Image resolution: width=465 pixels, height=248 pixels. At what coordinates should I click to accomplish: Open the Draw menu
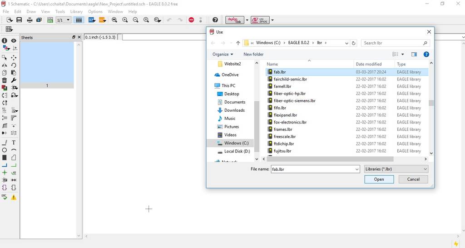31,11
